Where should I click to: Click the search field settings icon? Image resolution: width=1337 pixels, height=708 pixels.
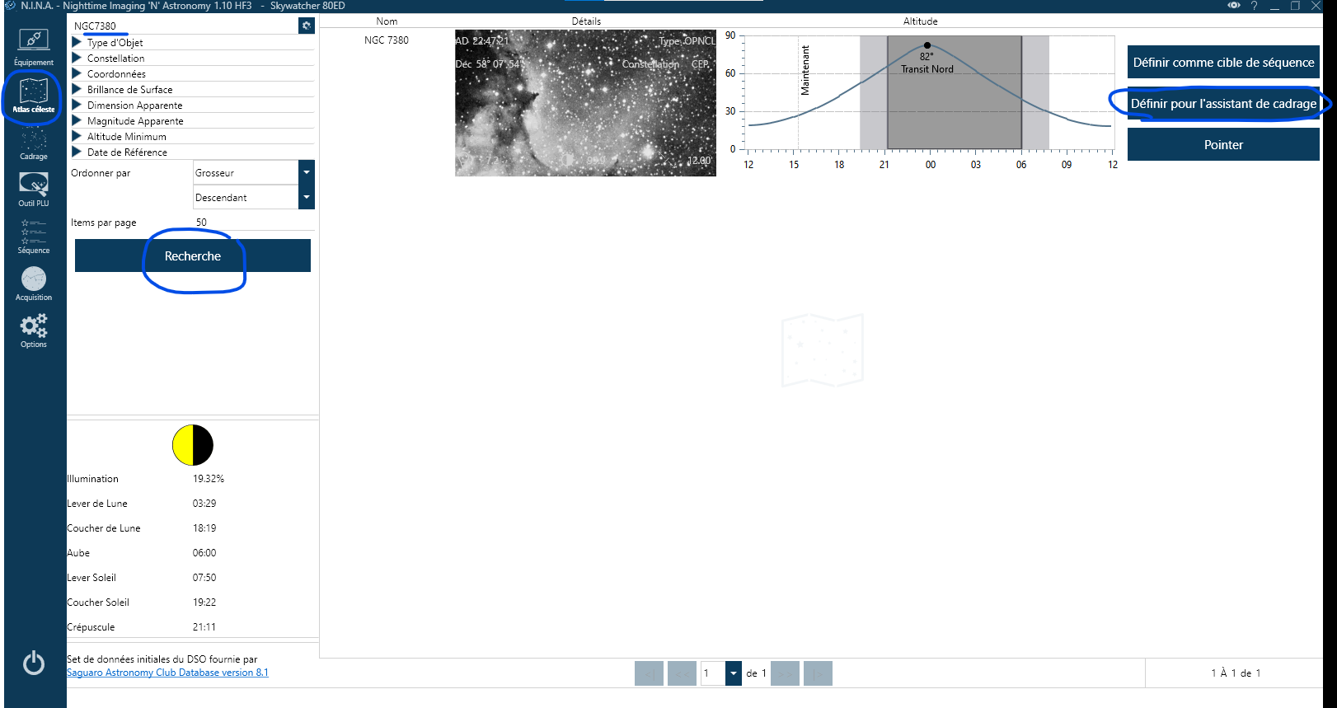pos(307,26)
